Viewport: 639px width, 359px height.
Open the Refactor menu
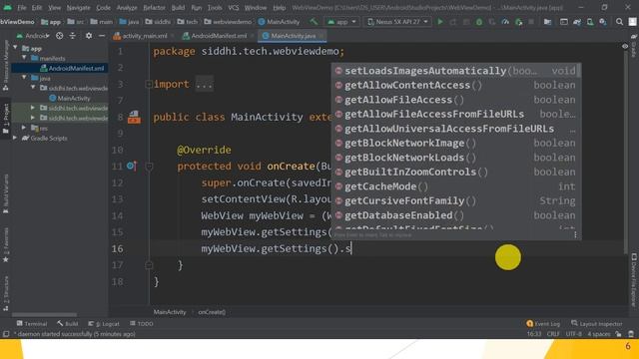pos(154,7)
